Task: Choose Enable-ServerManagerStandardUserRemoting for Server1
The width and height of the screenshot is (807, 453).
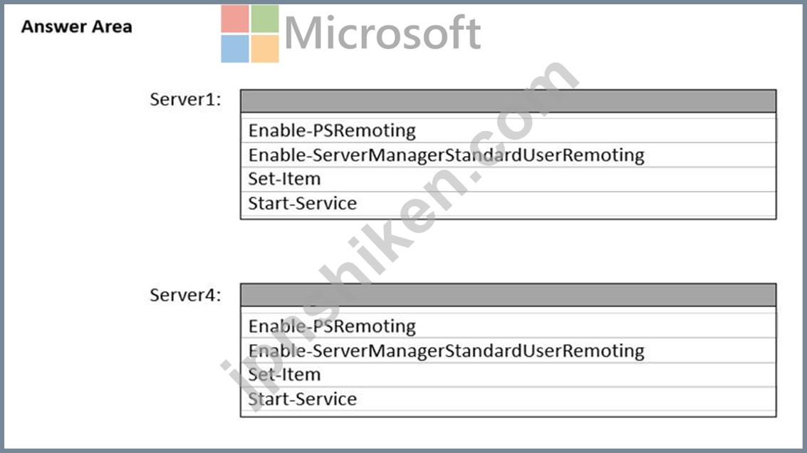Action: pos(508,155)
